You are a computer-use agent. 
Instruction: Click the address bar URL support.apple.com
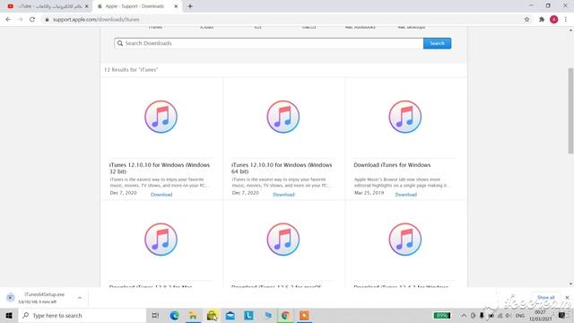tap(96, 20)
